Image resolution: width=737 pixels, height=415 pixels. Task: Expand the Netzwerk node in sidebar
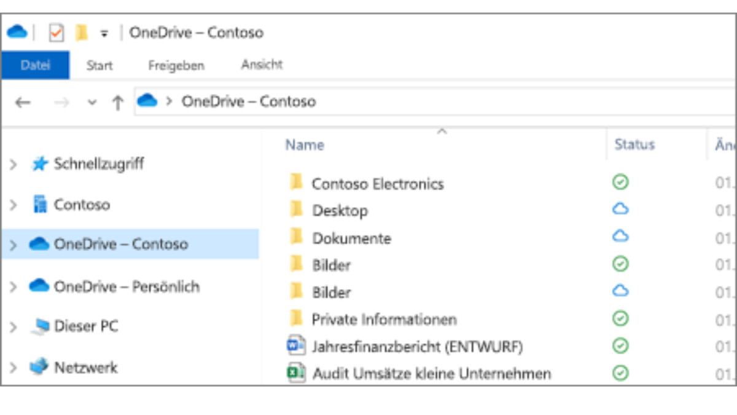(x=14, y=367)
